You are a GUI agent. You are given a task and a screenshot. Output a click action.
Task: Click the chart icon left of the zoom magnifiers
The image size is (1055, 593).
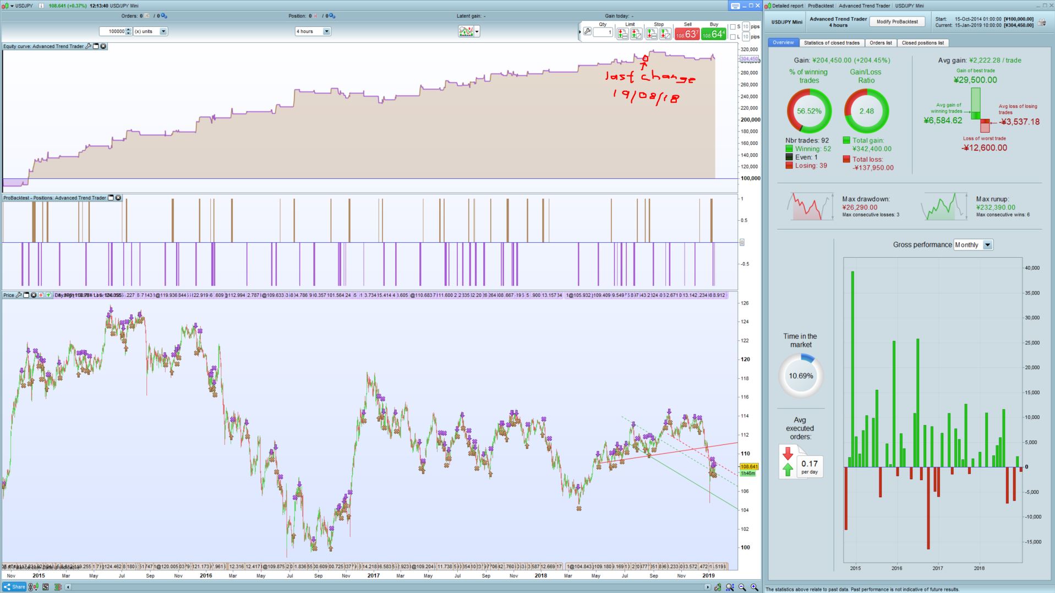click(x=718, y=587)
